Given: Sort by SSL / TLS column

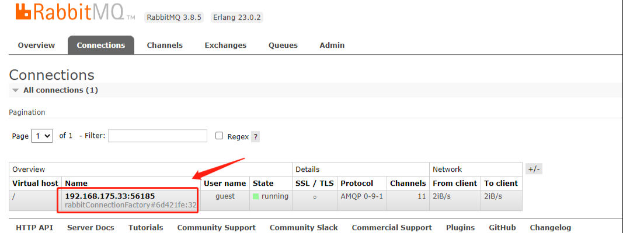Looking at the screenshot, I should [315, 183].
